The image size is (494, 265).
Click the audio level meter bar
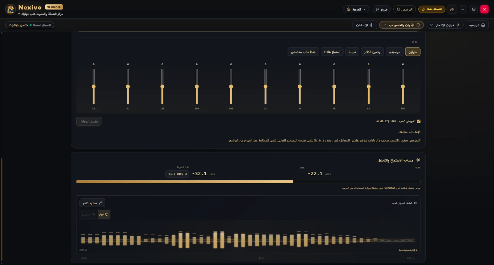pyautogui.click(x=248, y=182)
